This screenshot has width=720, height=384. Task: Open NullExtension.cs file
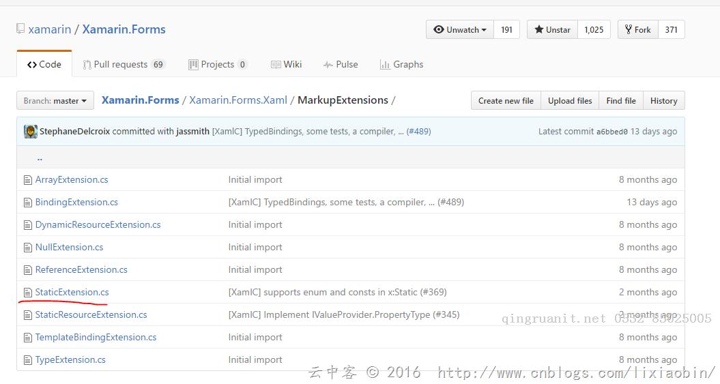tap(70, 248)
